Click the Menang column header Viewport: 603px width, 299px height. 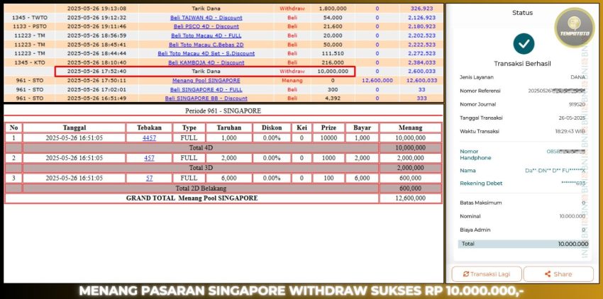click(x=410, y=128)
